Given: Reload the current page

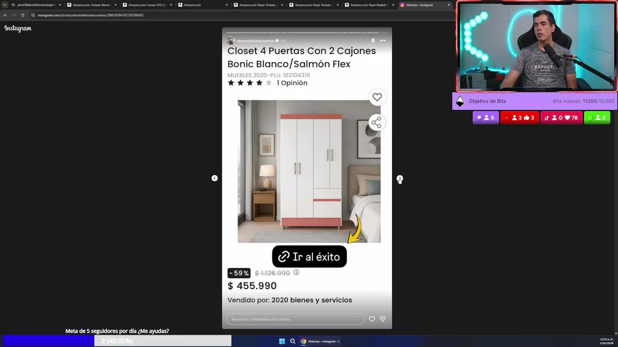Looking at the screenshot, I should [x=22, y=15].
